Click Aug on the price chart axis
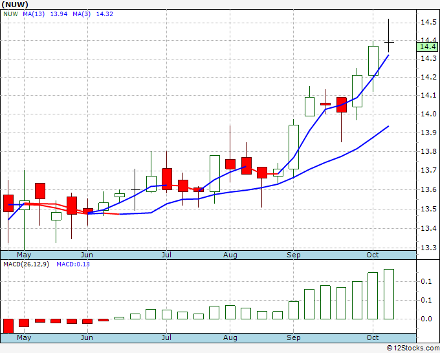Image resolution: width=440 pixels, height=353 pixels. (x=230, y=255)
